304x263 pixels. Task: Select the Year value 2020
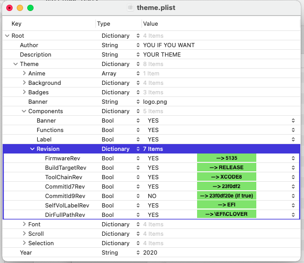150,253
